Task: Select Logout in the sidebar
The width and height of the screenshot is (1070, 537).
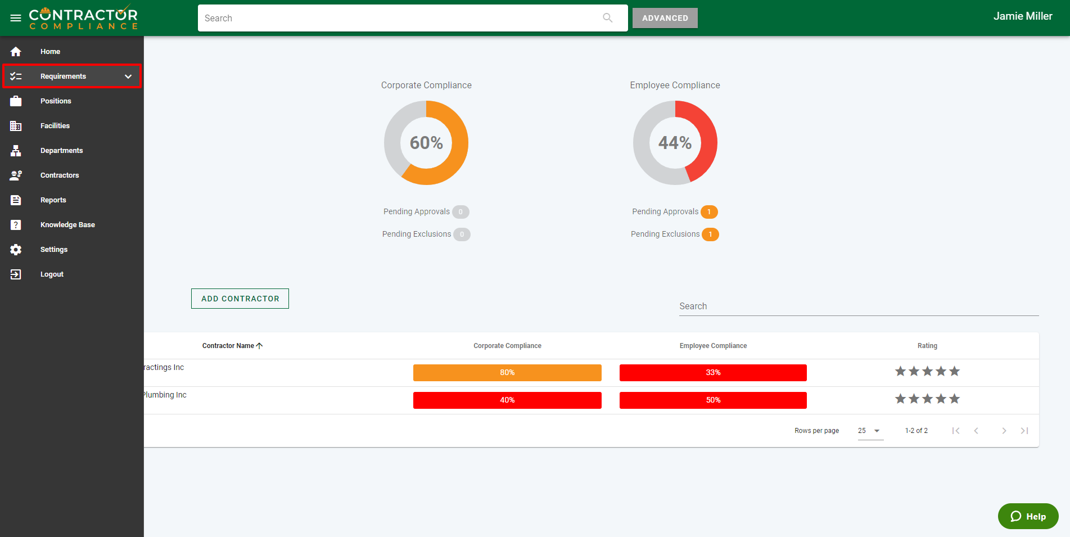Action: tap(52, 274)
